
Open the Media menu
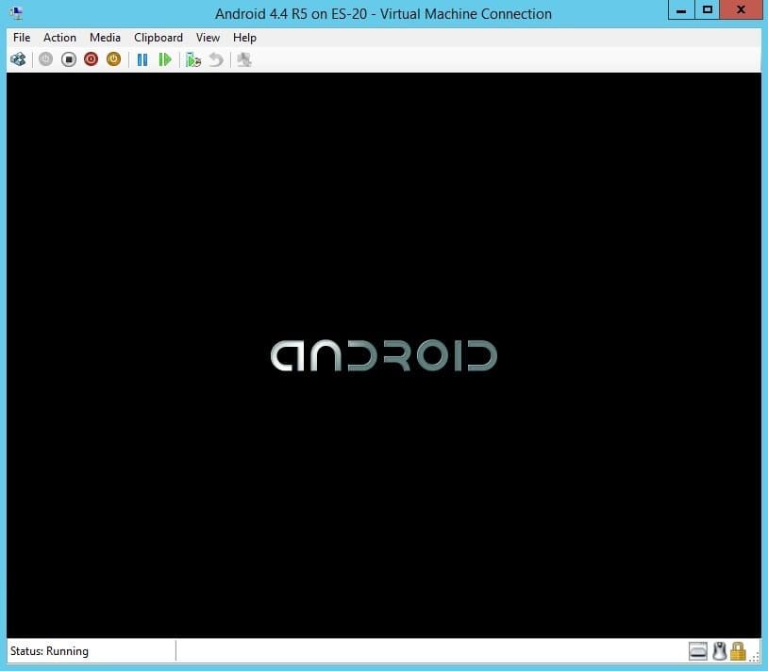click(x=105, y=38)
